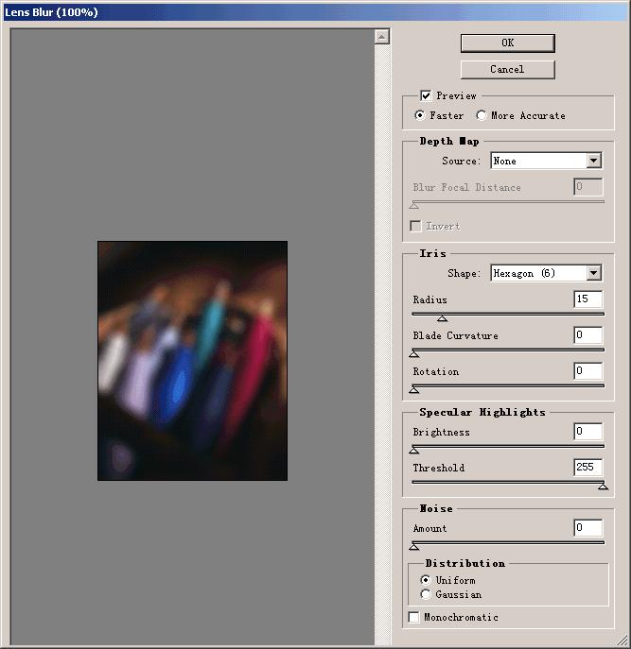The image size is (631, 649).
Task: Click the Noise Amount input field
Action: pos(587,528)
